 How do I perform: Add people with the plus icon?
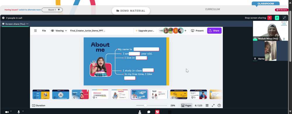point(185,31)
